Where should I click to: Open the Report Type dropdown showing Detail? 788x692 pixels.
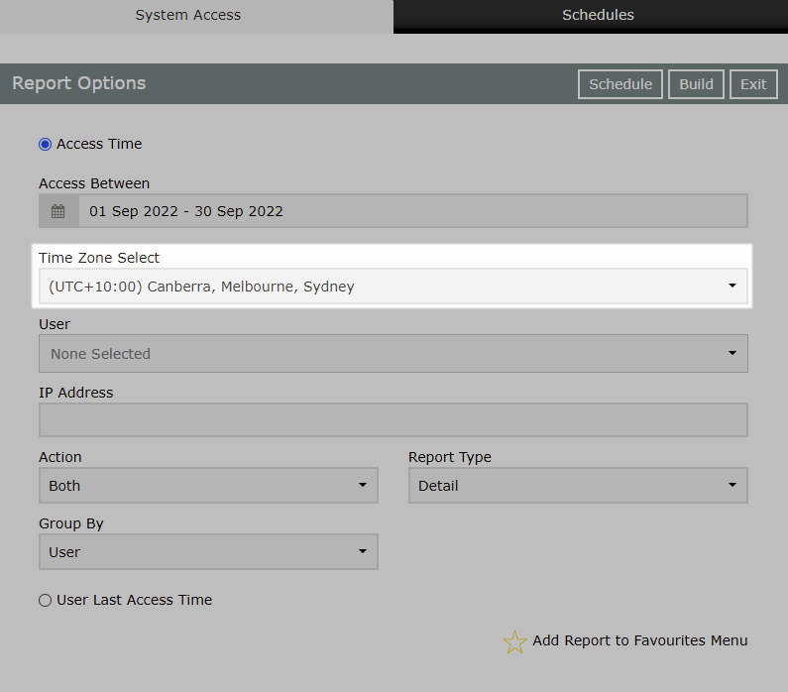click(x=579, y=486)
